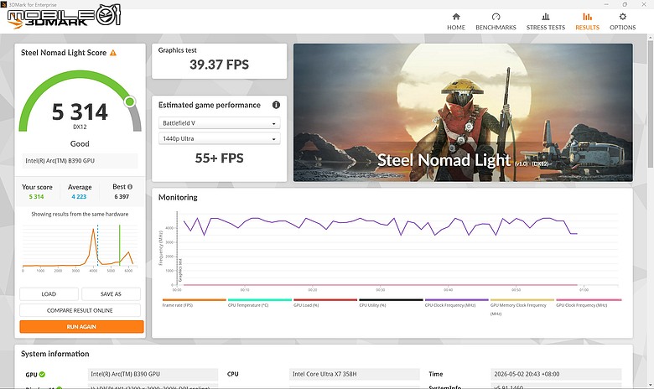Open the RESULTS tab

587,22
